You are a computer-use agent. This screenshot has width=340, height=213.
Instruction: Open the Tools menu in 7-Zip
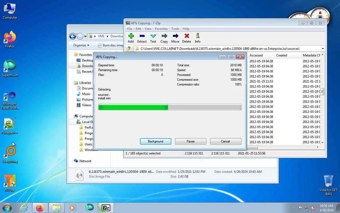[175, 29]
